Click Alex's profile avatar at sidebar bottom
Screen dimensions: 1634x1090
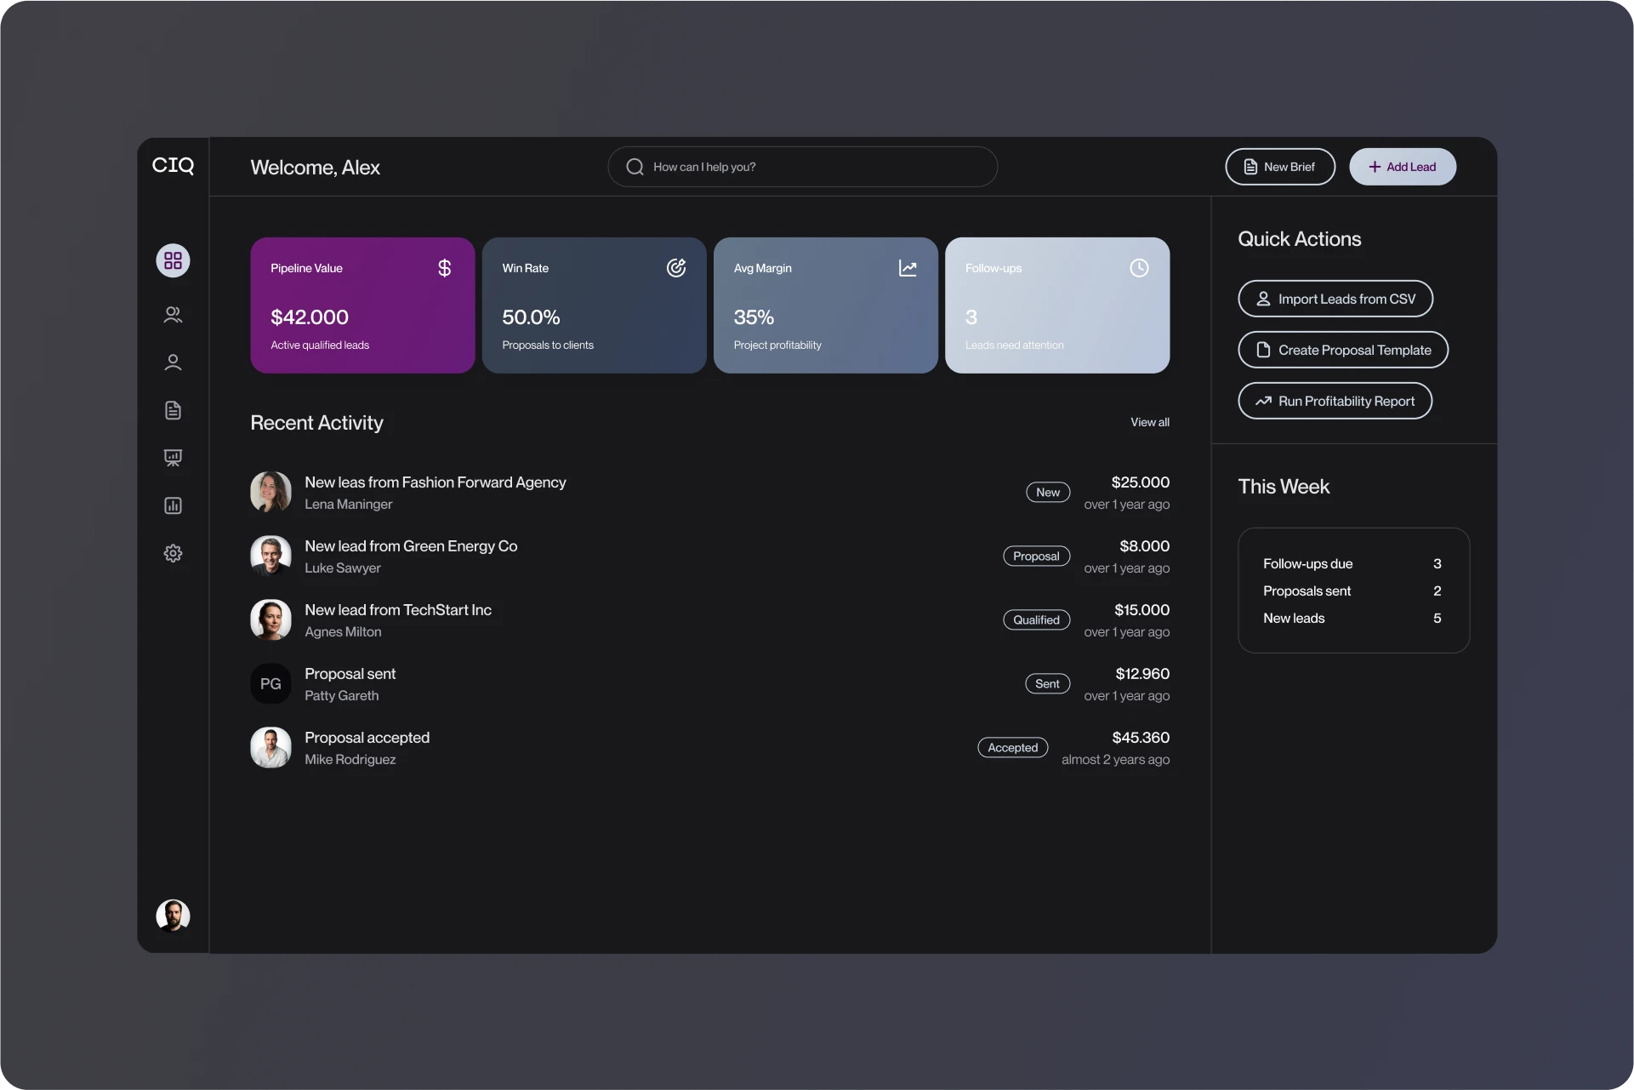pyautogui.click(x=173, y=916)
